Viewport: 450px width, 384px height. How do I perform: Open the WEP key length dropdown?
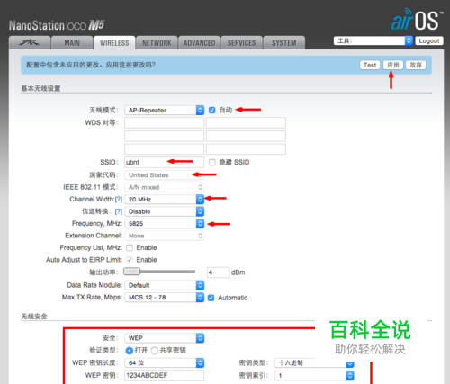point(165,362)
